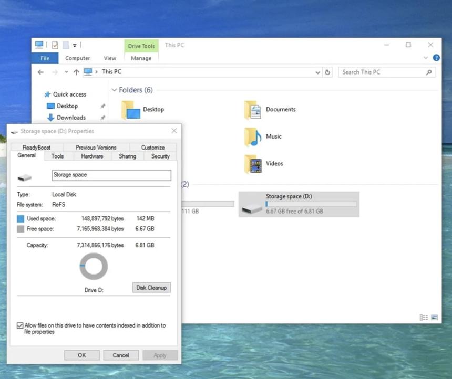Click inside the Search This PC box
The height and width of the screenshot is (379, 452).
(x=384, y=72)
